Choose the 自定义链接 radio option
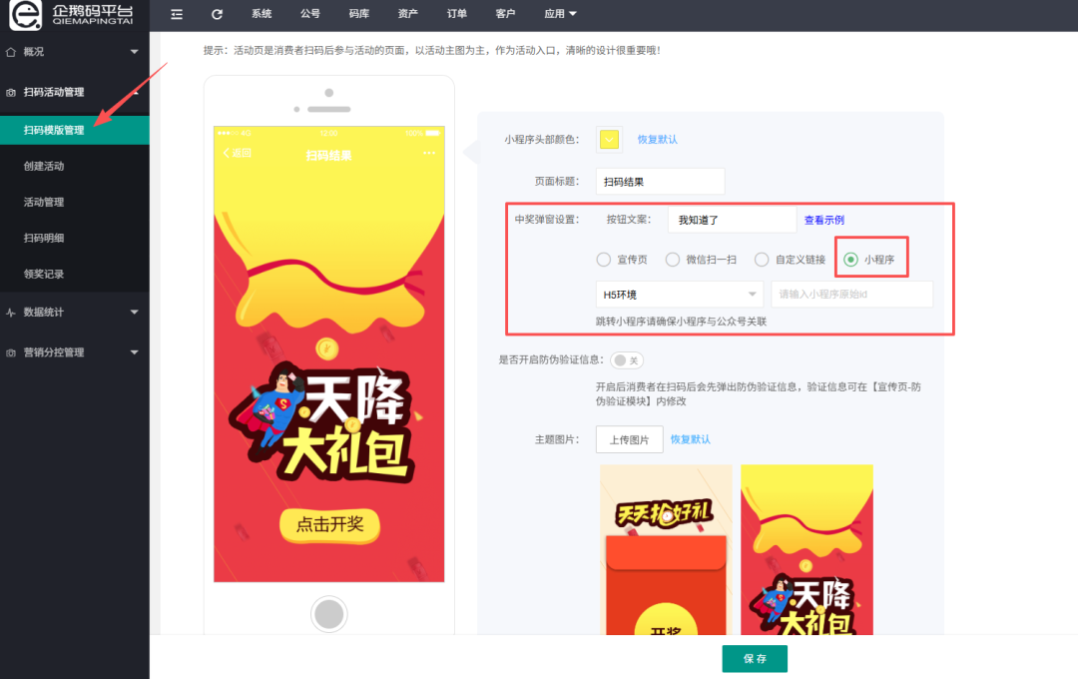Screen dimensions: 1078x679 (x=762, y=260)
